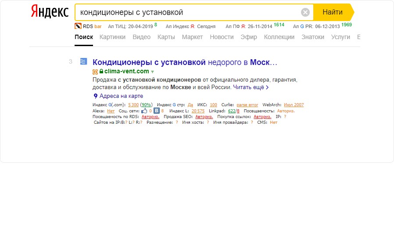
Task: Click the Linkpad value 622
Action: point(232,111)
